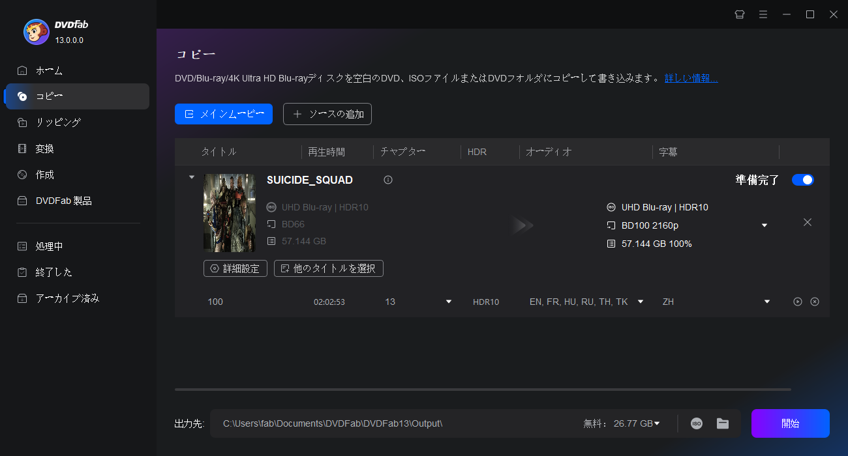Viewport: 848px width, 456px height.
Task: Open the 変換 module
Action: click(x=78, y=149)
